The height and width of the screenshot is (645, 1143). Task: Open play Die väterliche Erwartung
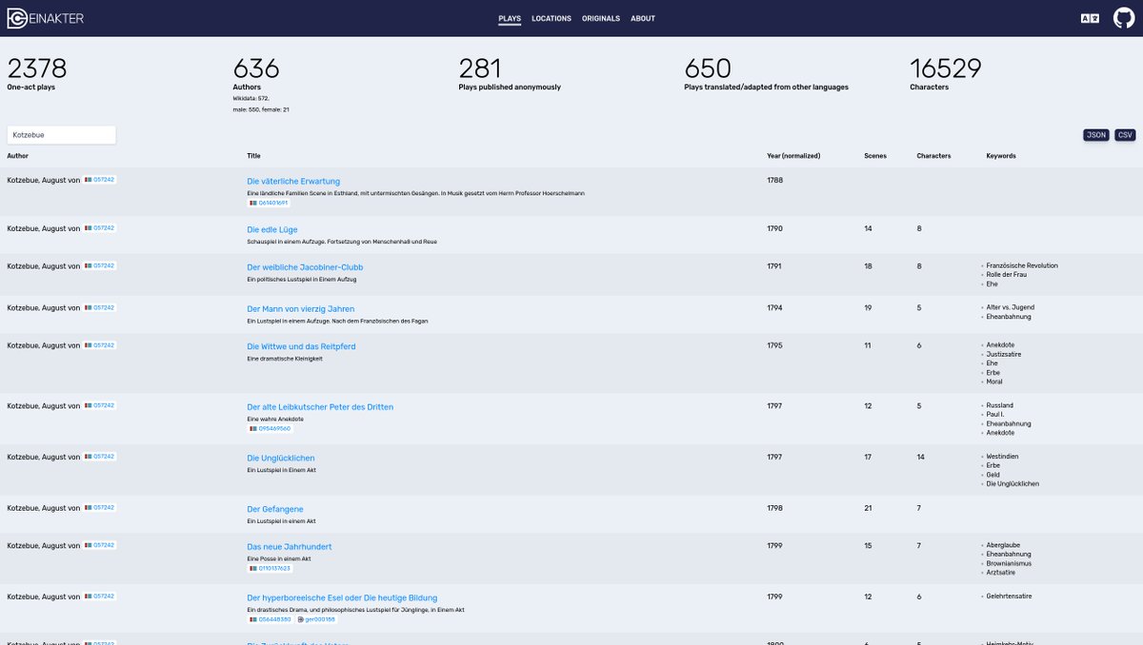pos(293,182)
